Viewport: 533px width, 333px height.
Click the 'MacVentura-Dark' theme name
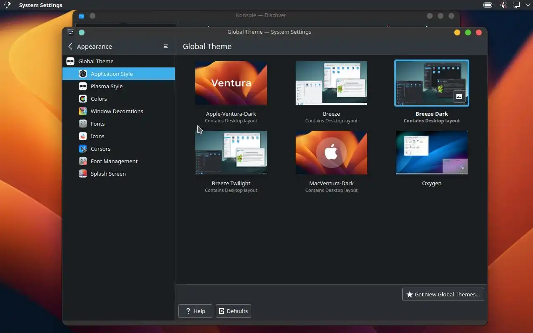(331, 183)
